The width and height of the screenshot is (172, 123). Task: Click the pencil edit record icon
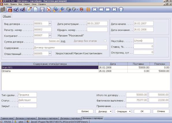tap(29, 9)
